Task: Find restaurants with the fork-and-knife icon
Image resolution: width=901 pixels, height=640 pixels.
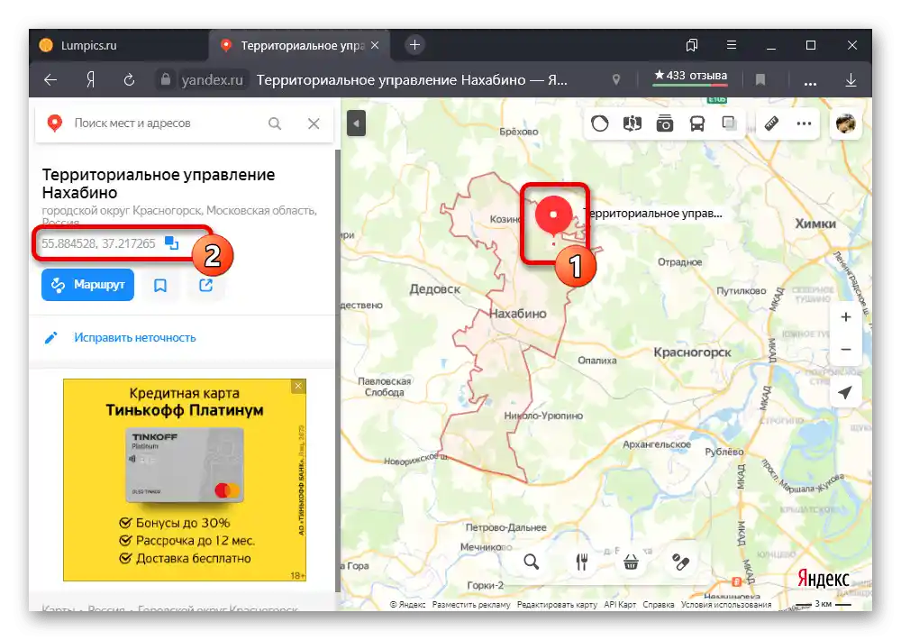Action: [x=581, y=562]
